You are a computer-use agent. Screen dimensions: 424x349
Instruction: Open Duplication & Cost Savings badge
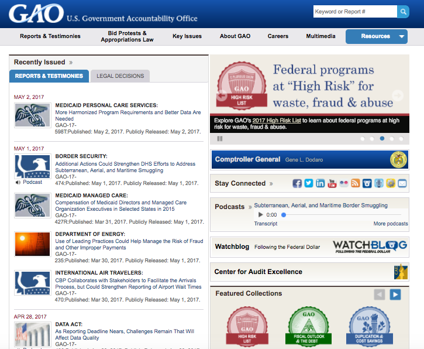click(x=370, y=326)
